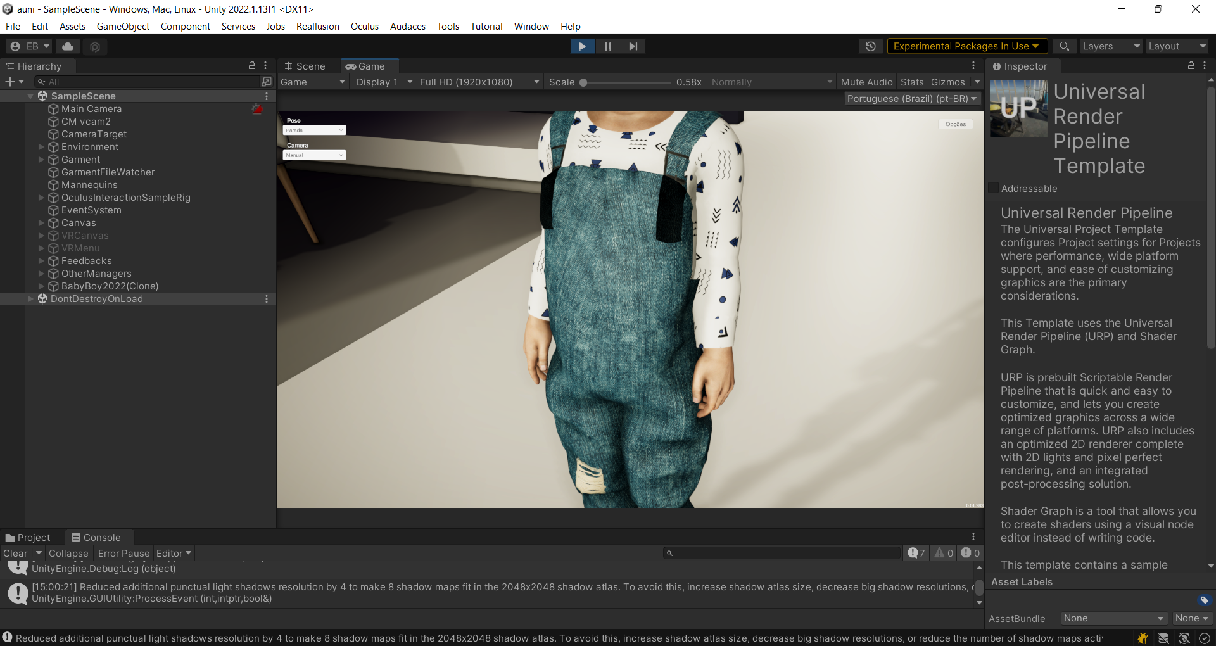The width and height of the screenshot is (1216, 646).
Task: Expand the Garment object
Action: point(41,160)
